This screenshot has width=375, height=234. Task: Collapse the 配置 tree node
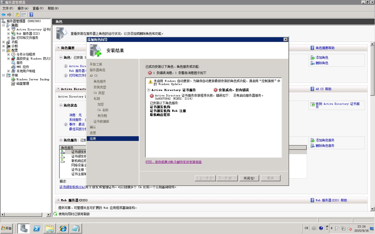3,50
